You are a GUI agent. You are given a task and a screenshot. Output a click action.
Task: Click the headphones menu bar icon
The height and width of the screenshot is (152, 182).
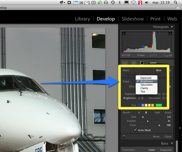[x=106, y=2]
